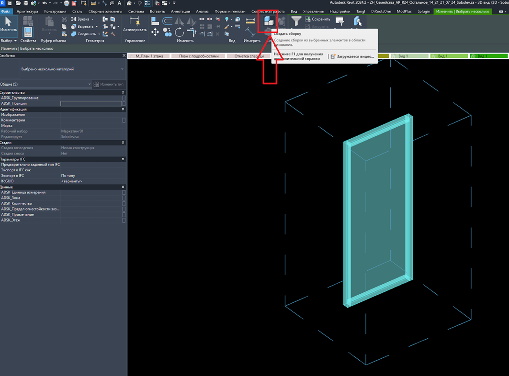Screen dimensions: 509x376
Task: Open the Файл menu
Action: point(6,11)
